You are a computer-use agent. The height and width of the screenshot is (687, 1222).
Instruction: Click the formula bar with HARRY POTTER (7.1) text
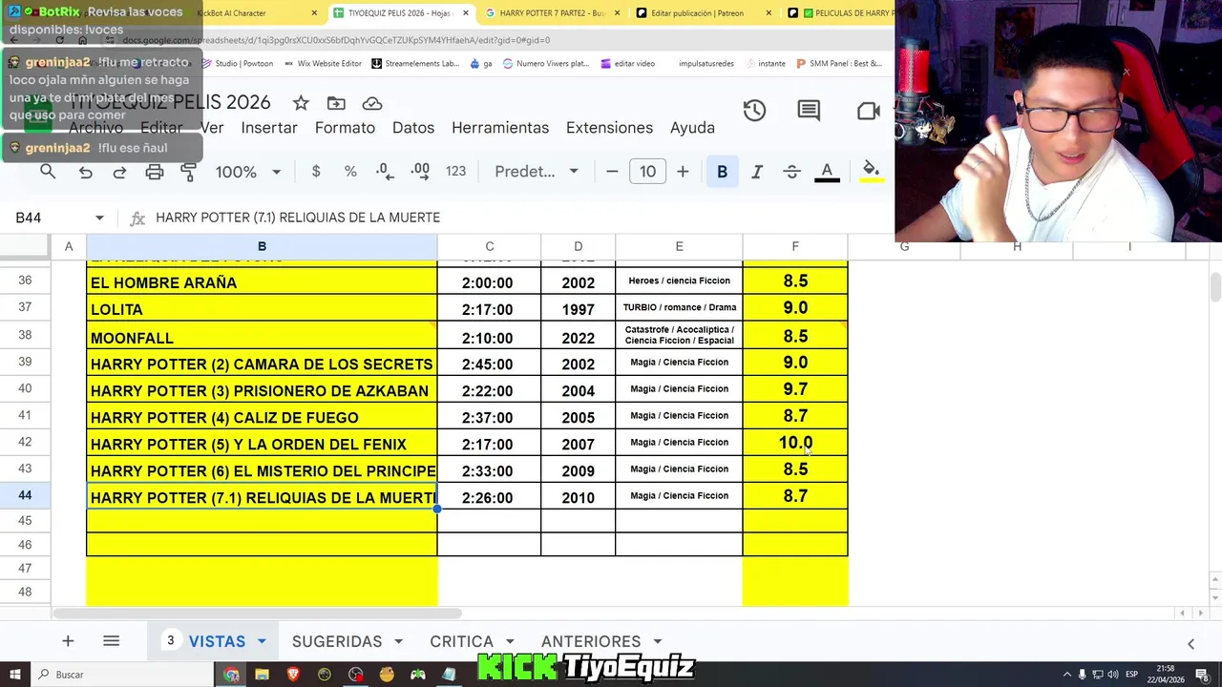pyautogui.click(x=516, y=218)
